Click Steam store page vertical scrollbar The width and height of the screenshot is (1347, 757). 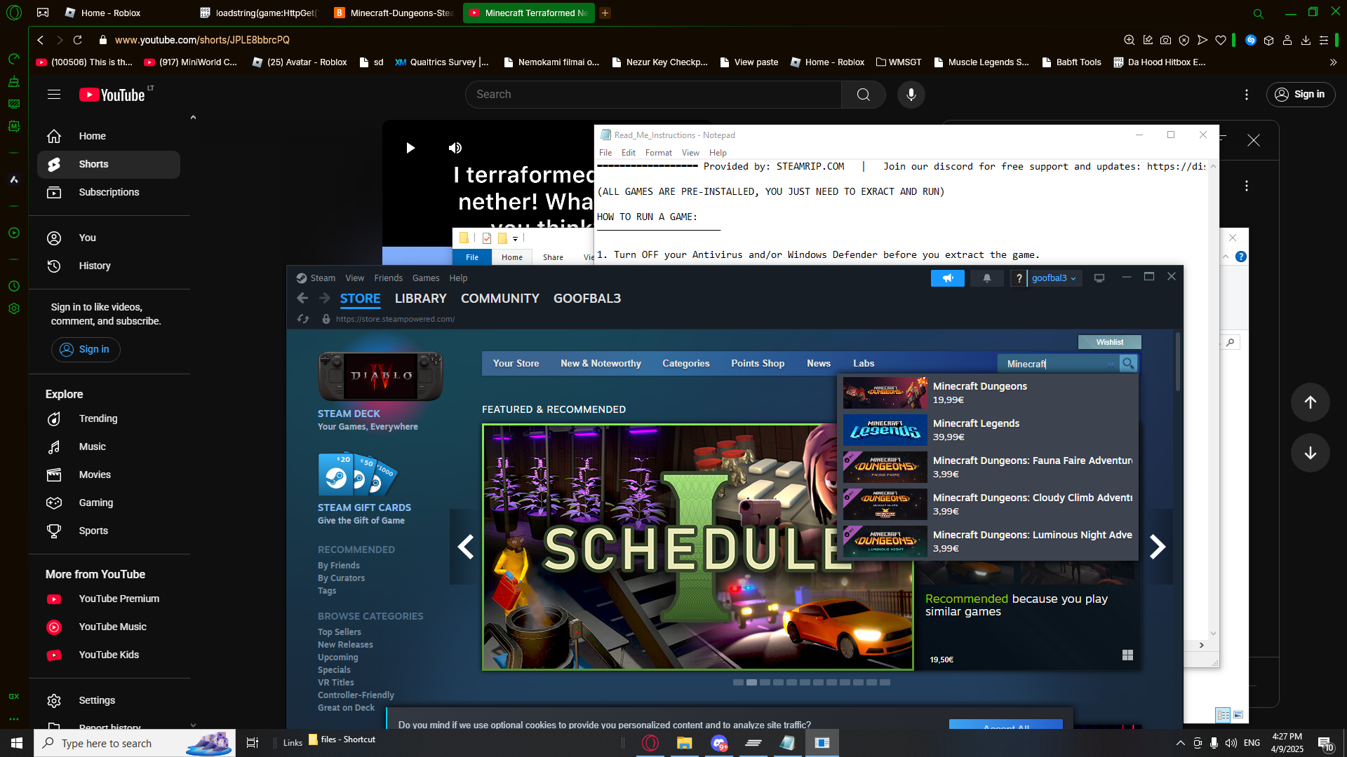click(1178, 363)
